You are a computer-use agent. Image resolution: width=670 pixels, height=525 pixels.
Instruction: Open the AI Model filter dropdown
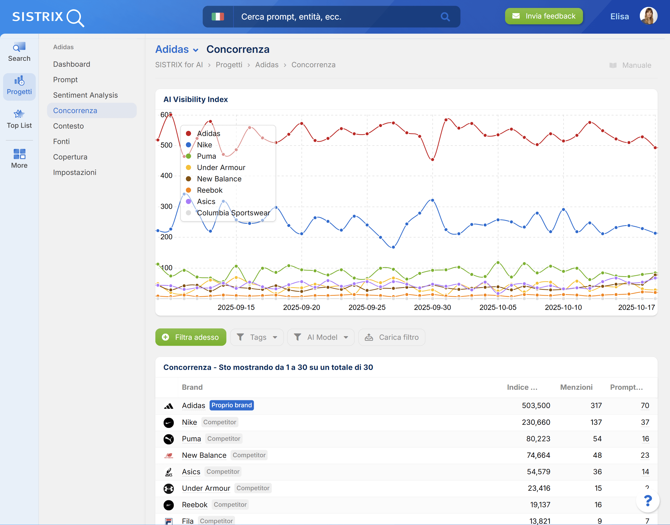(x=321, y=337)
